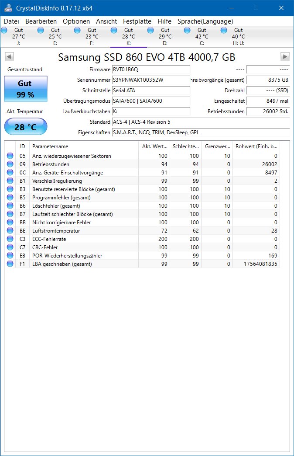Click the Samsung SSD 860 EVO 4TB title

coord(147,57)
